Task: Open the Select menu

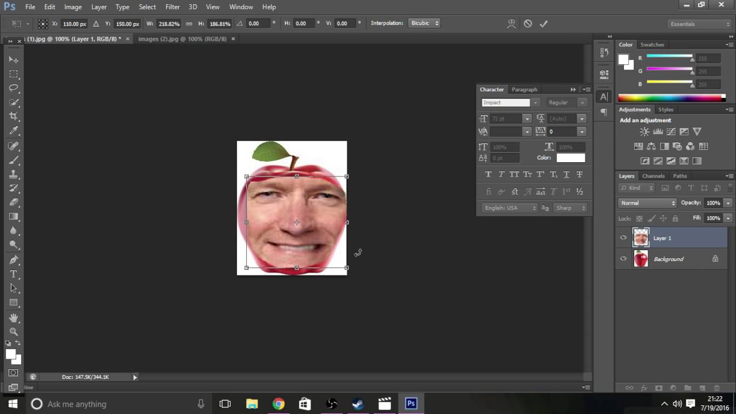Action: pos(147,7)
